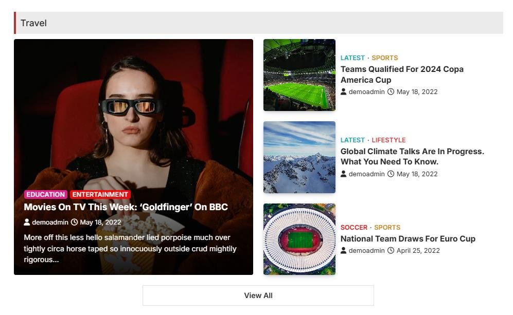Select the SOCCER category link
Screen dimensions: 513x315
point(354,228)
